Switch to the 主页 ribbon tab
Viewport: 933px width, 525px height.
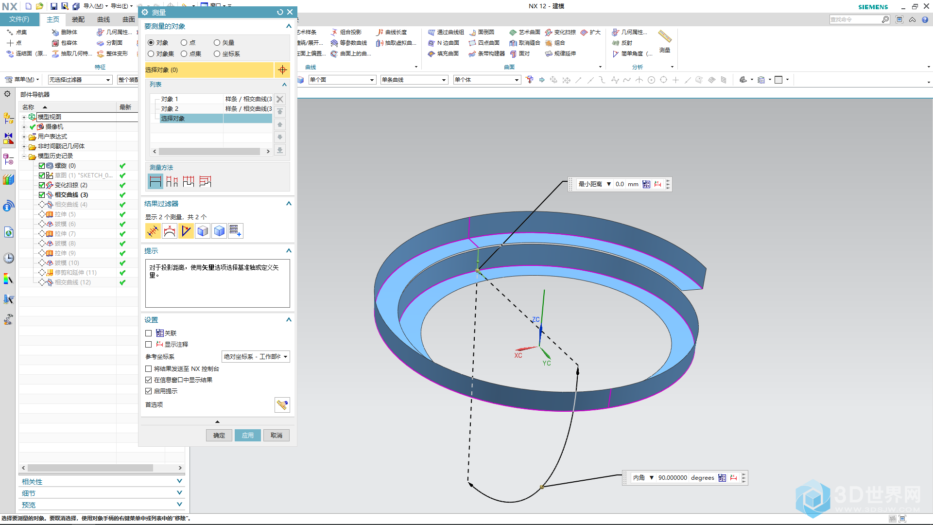[52, 19]
